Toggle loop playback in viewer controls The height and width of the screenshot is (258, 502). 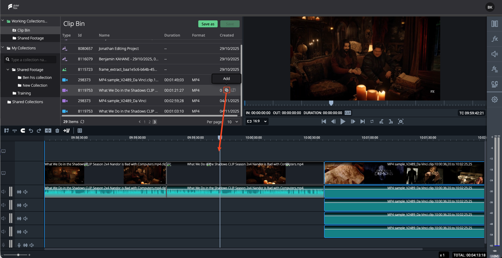372,121
